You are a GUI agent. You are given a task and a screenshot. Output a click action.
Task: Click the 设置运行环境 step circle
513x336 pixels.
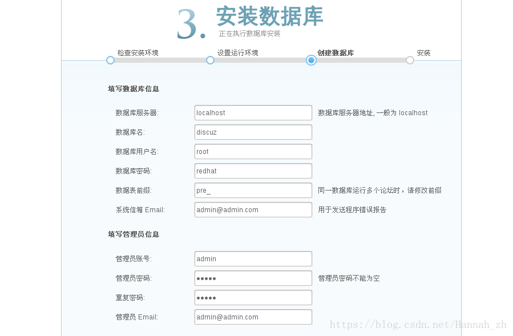pos(210,60)
